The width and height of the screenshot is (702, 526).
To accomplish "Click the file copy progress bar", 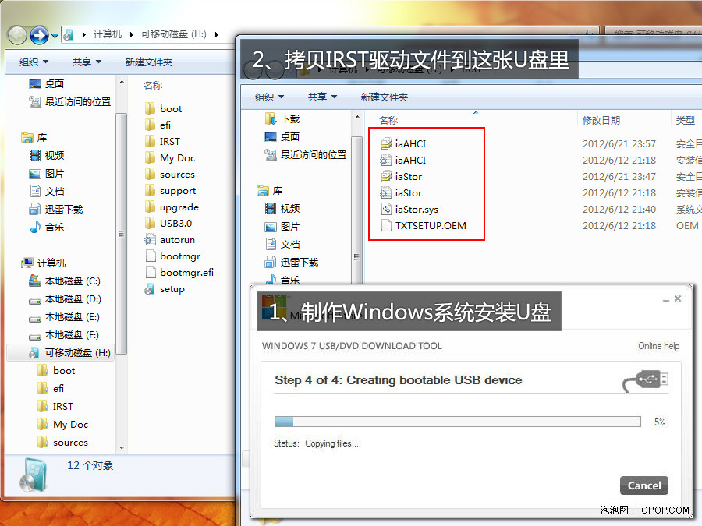I will coord(457,422).
